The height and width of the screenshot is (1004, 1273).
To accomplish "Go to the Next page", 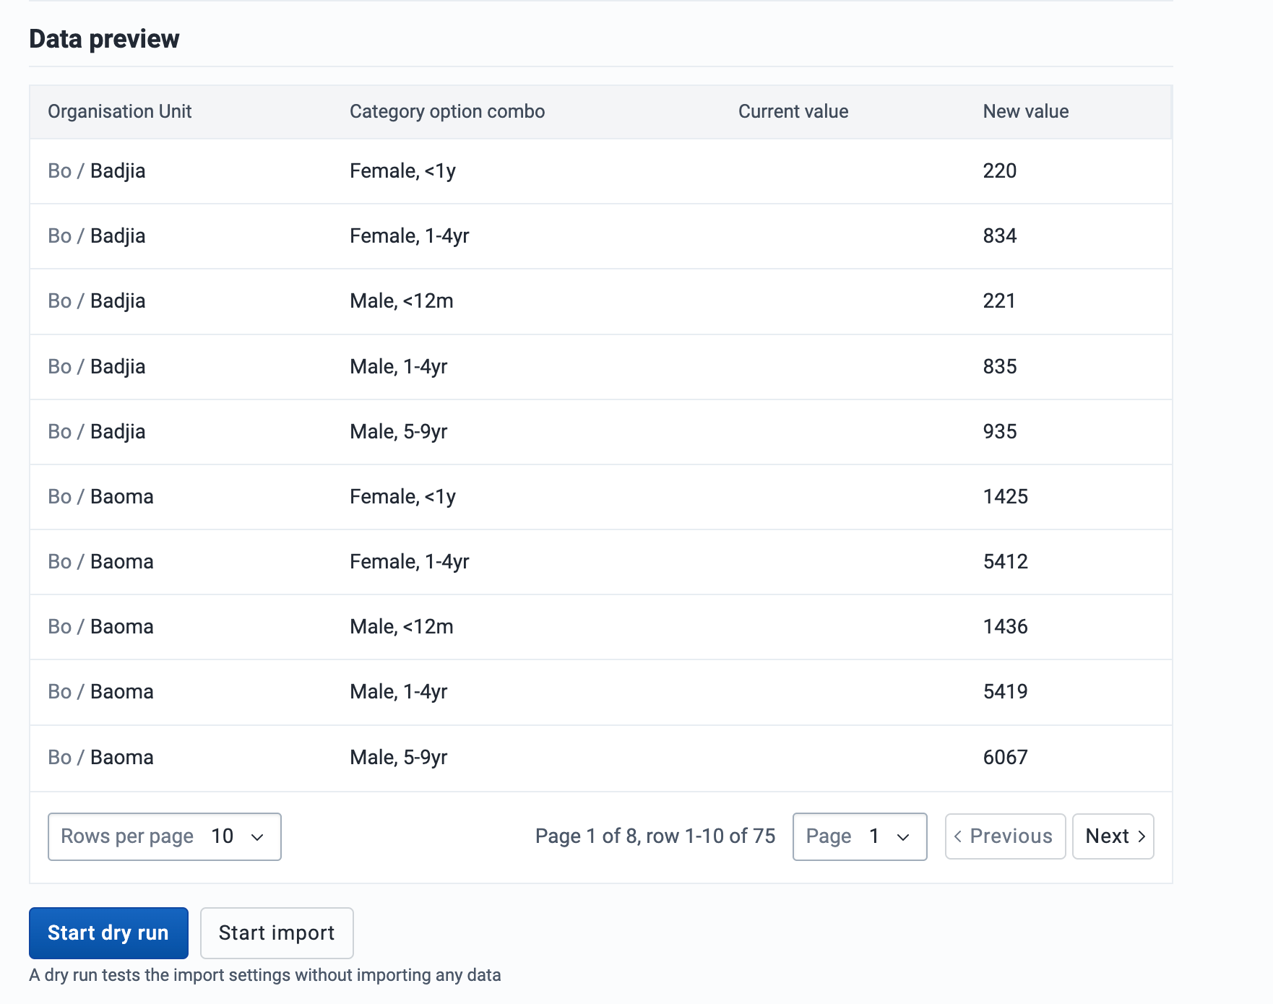I will [1113, 836].
